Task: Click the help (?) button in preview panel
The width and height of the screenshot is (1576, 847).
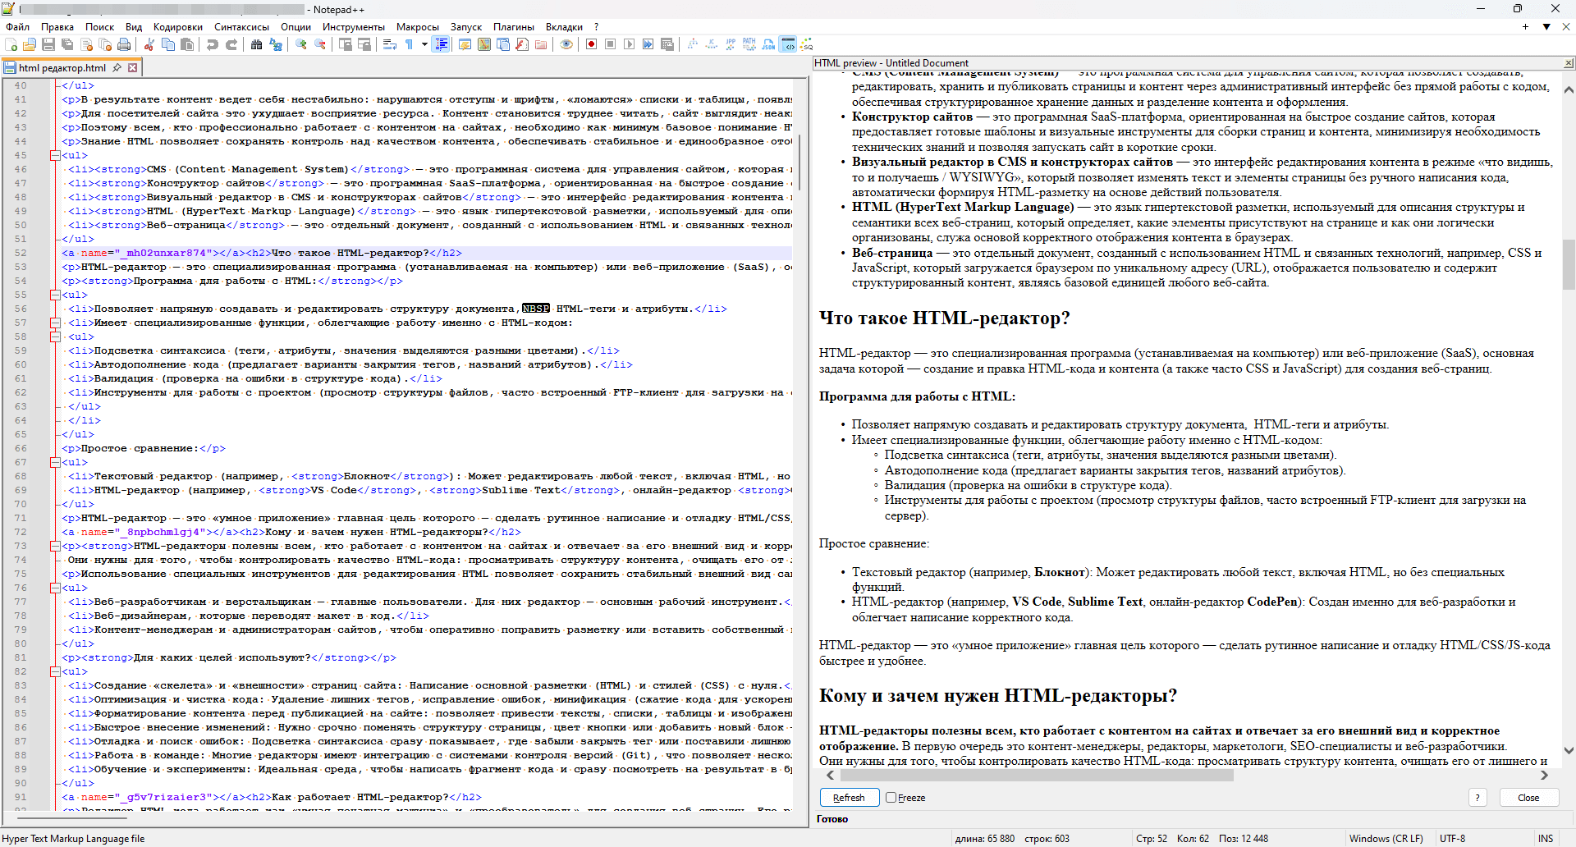Action: [1478, 797]
